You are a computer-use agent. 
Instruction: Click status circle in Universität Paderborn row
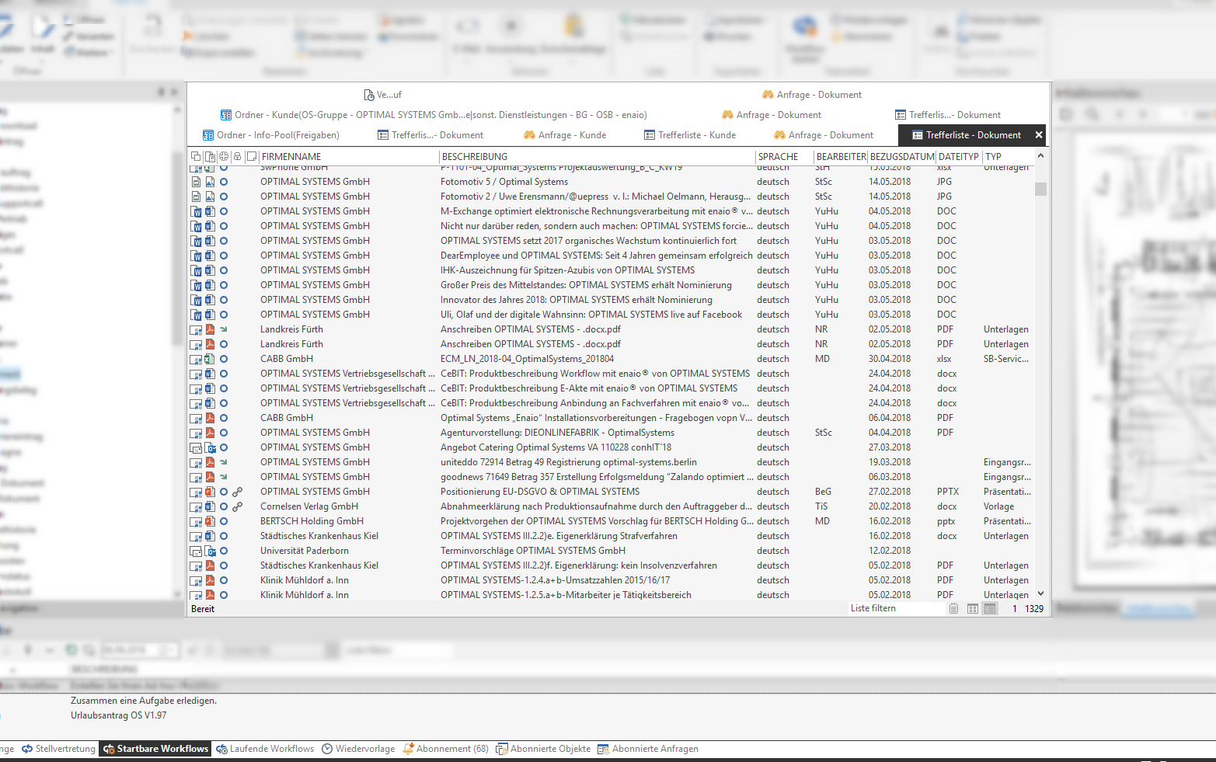click(224, 551)
